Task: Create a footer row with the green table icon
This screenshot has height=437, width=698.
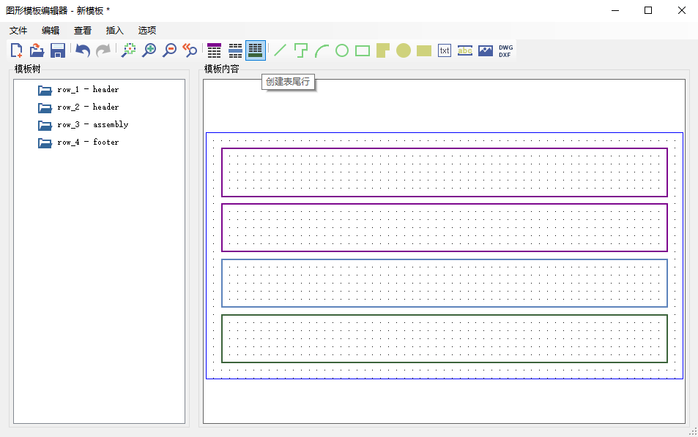Action: click(x=256, y=50)
